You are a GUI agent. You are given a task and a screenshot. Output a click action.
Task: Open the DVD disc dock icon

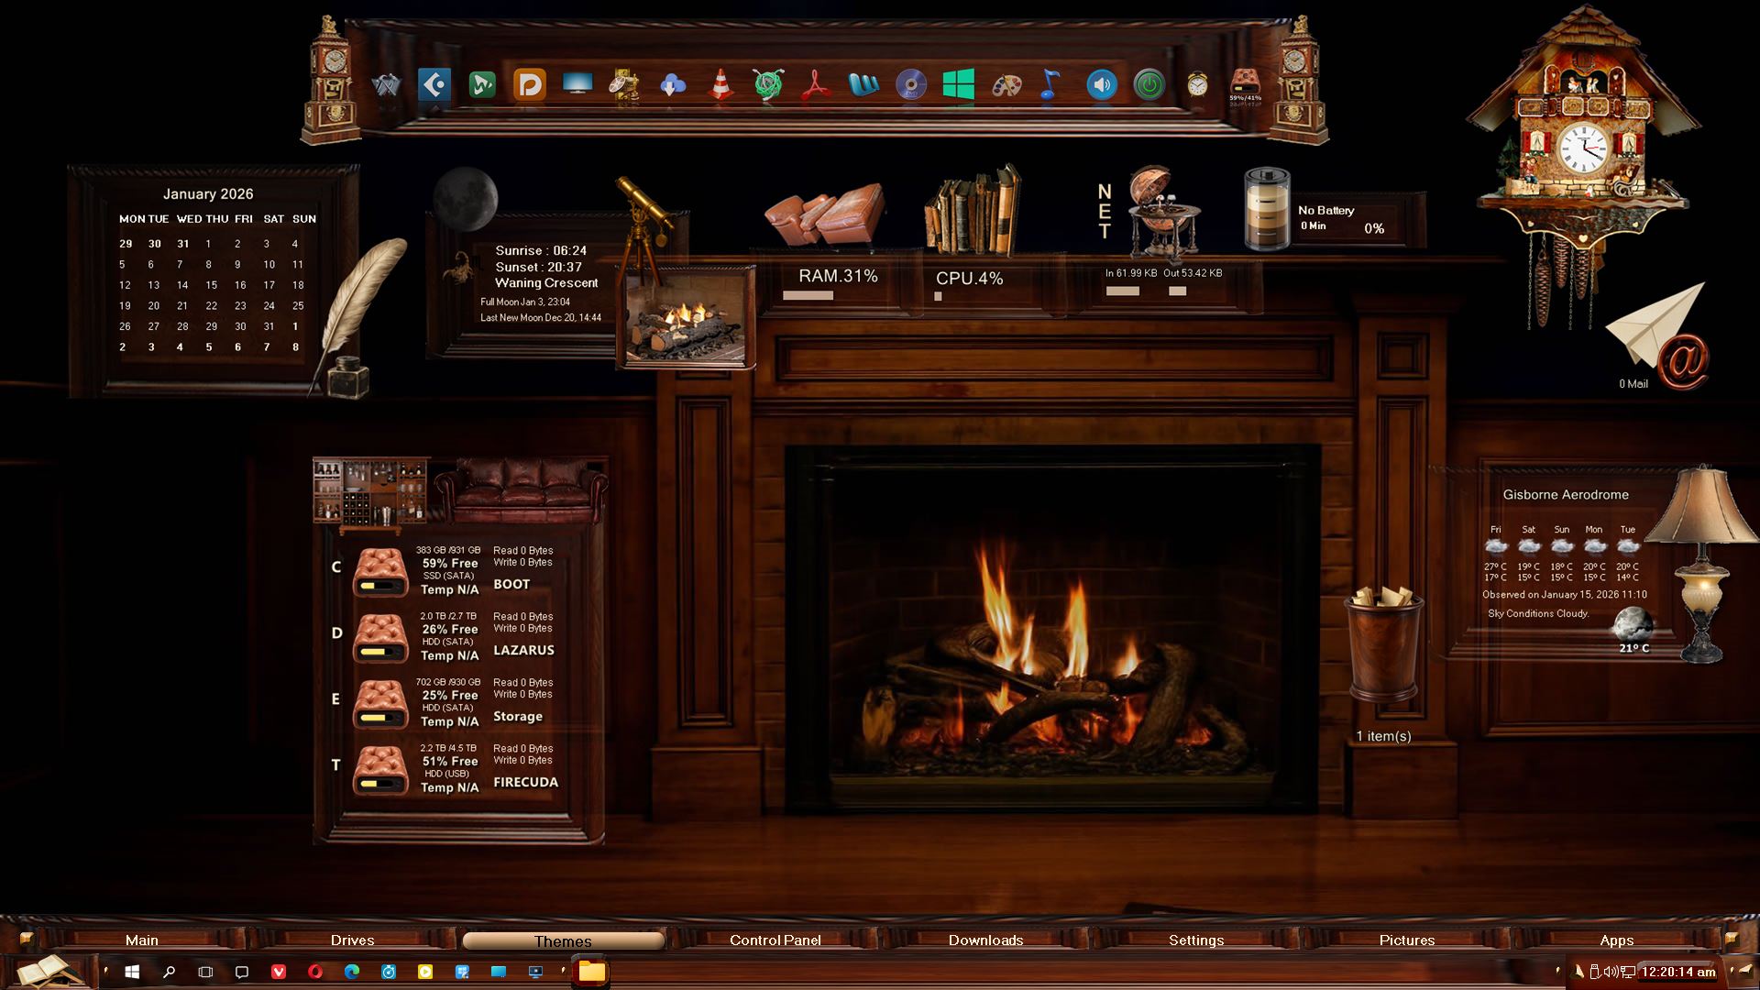pos(910,85)
